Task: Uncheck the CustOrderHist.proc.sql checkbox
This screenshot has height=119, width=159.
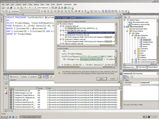Action: tap(11, 90)
